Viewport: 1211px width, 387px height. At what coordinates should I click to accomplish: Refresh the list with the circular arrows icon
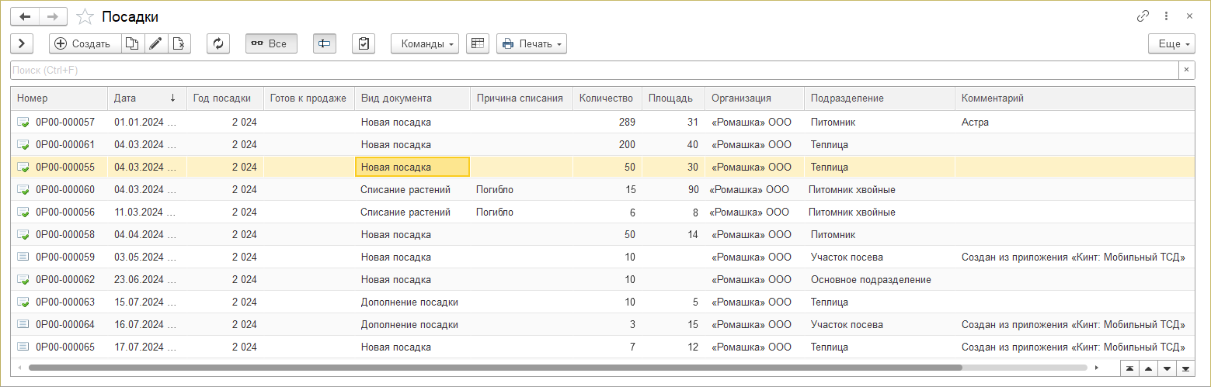(218, 44)
